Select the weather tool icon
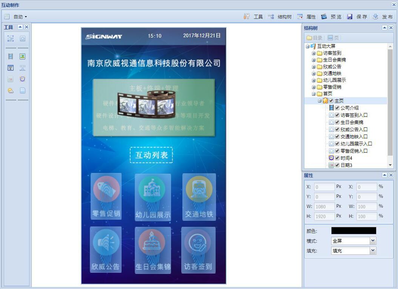The image size is (398, 289). [x=11, y=90]
